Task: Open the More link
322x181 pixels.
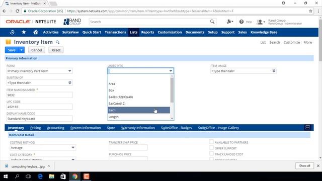Action: 307,42
